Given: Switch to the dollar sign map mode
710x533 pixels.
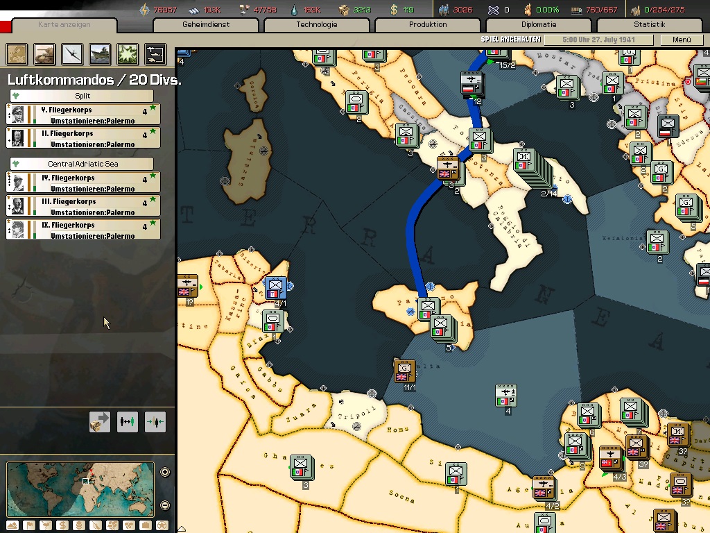Looking at the screenshot, I should click(62, 526).
